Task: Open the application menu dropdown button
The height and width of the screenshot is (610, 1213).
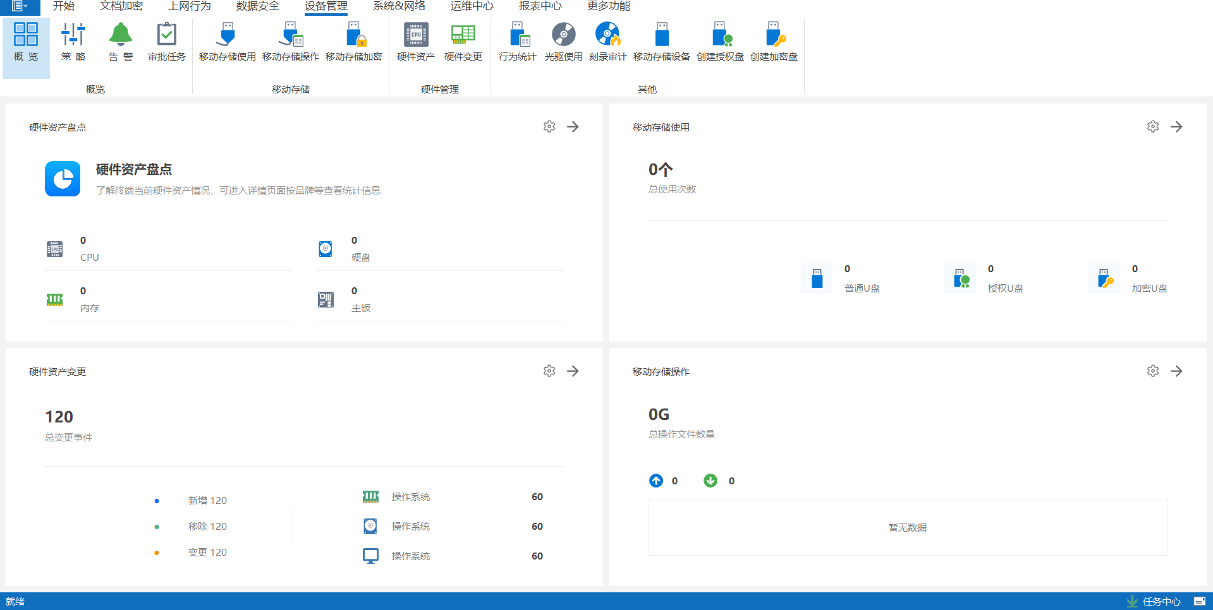Action: [x=20, y=6]
